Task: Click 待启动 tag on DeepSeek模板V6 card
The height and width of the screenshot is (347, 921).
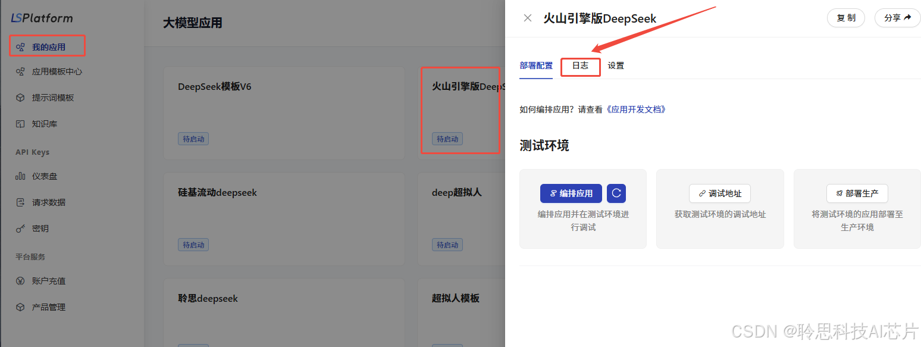Action: point(193,139)
